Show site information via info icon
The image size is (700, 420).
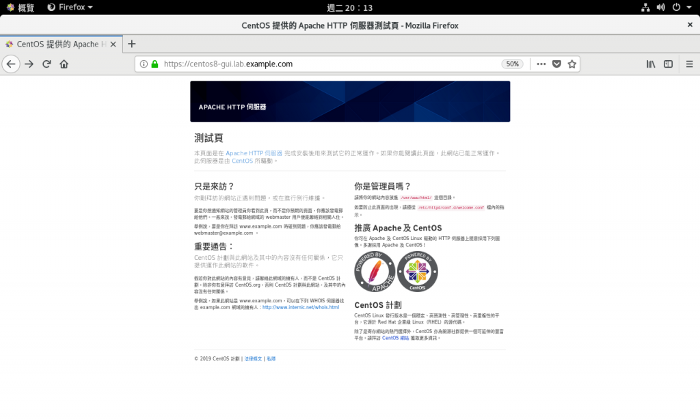click(144, 64)
